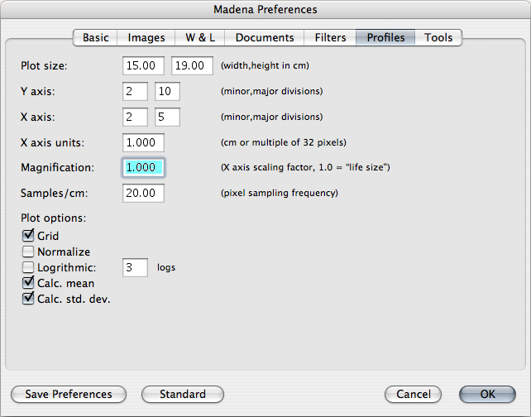Switch to the Basic tab

[95, 37]
